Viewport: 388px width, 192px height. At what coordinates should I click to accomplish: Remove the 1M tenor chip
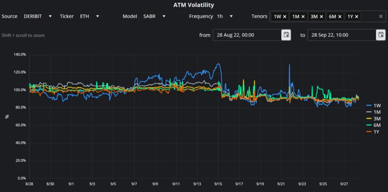pyautogui.click(x=303, y=17)
